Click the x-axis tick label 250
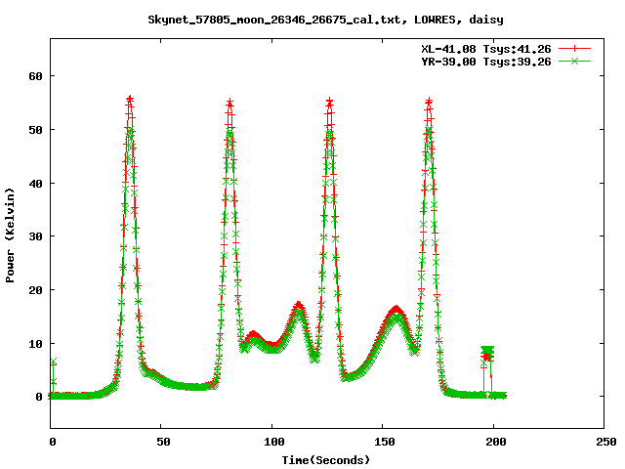 click(606, 442)
